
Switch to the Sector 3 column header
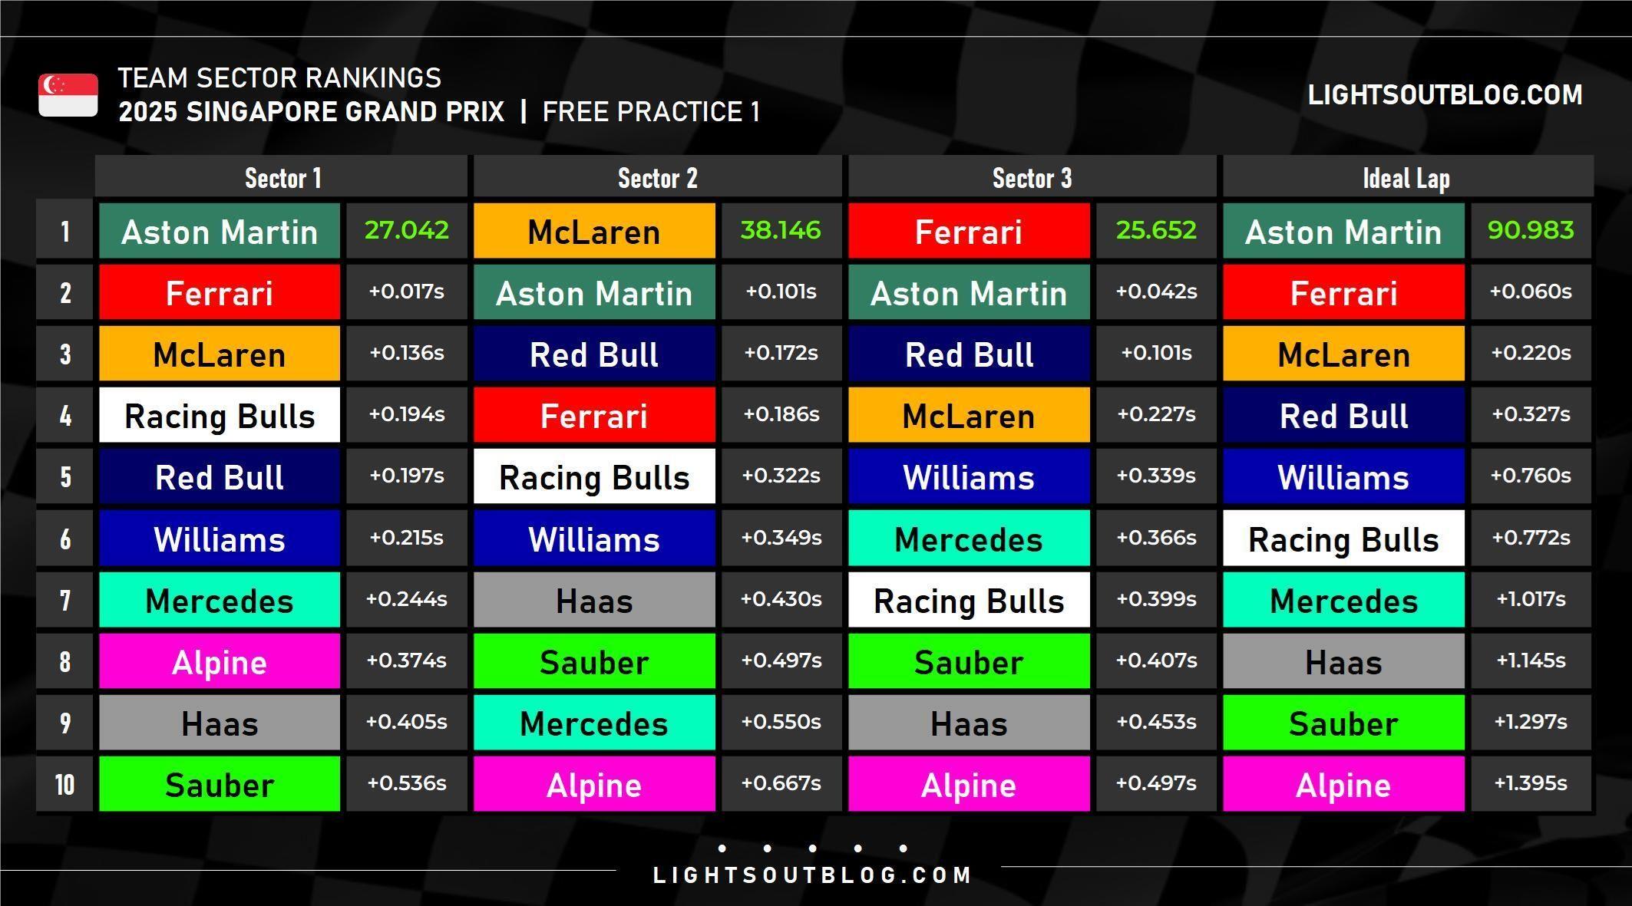coord(1032,178)
